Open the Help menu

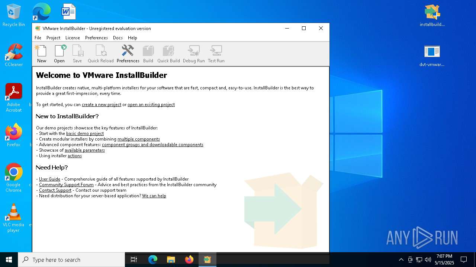click(132, 38)
